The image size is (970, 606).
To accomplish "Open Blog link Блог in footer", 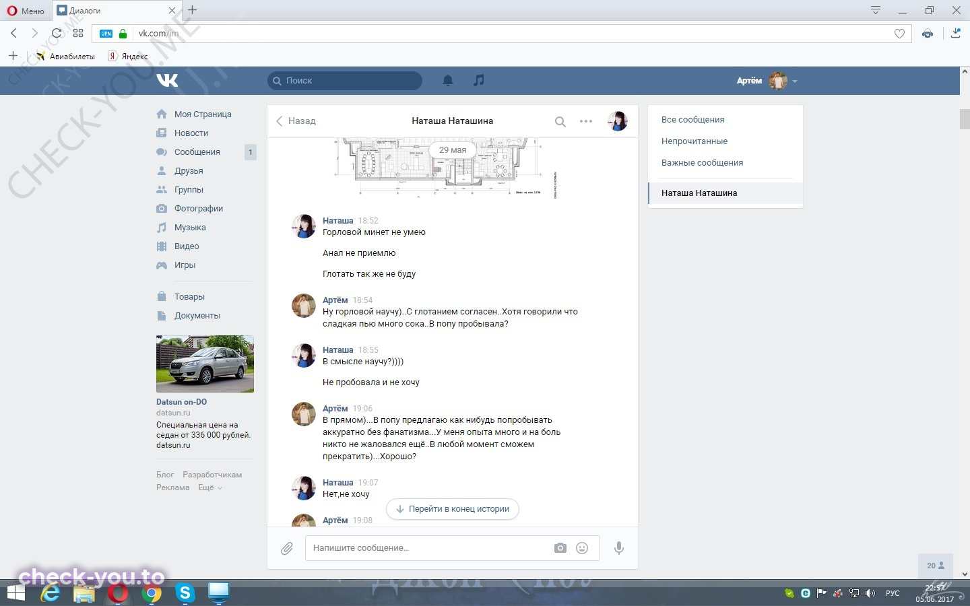I will click(x=165, y=475).
